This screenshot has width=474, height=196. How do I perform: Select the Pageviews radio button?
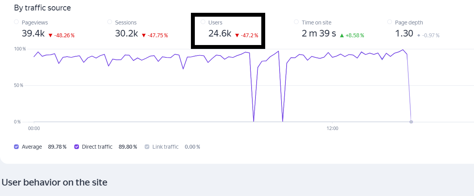[16, 22]
